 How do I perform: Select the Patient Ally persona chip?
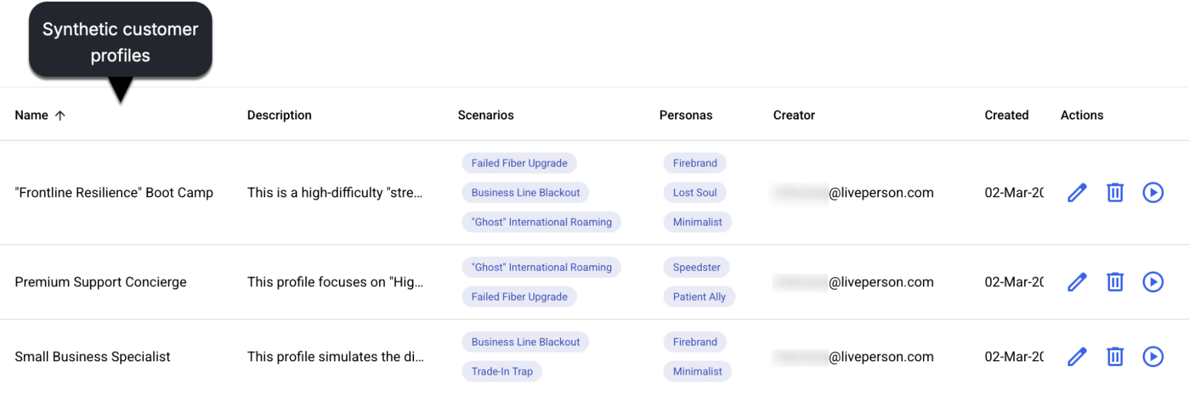[698, 296]
